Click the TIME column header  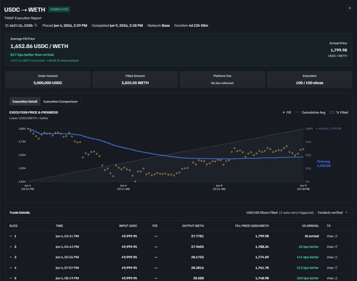coord(59,226)
